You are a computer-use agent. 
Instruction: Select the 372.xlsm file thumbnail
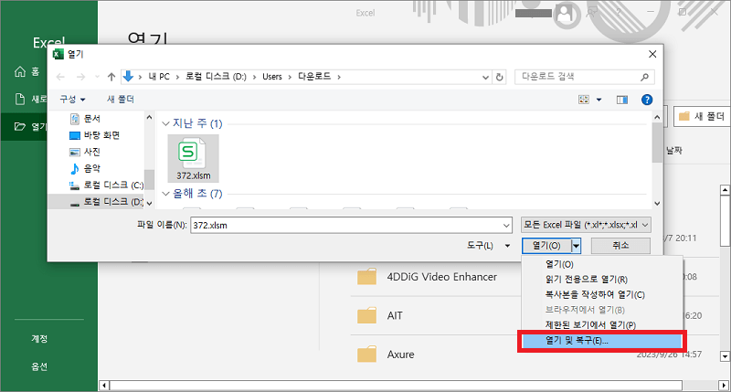[x=193, y=158]
